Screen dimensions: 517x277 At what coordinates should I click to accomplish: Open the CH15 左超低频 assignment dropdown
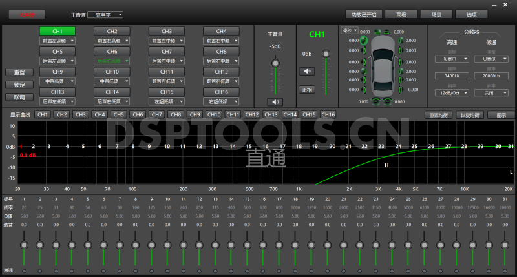click(x=167, y=101)
